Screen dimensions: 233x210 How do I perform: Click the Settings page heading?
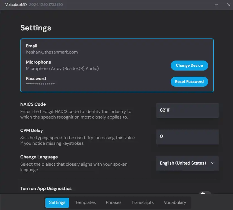point(36,28)
